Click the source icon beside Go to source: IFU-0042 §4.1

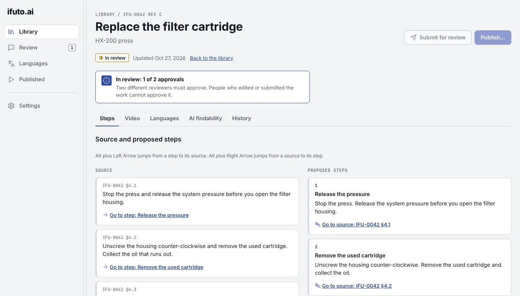[318, 224]
